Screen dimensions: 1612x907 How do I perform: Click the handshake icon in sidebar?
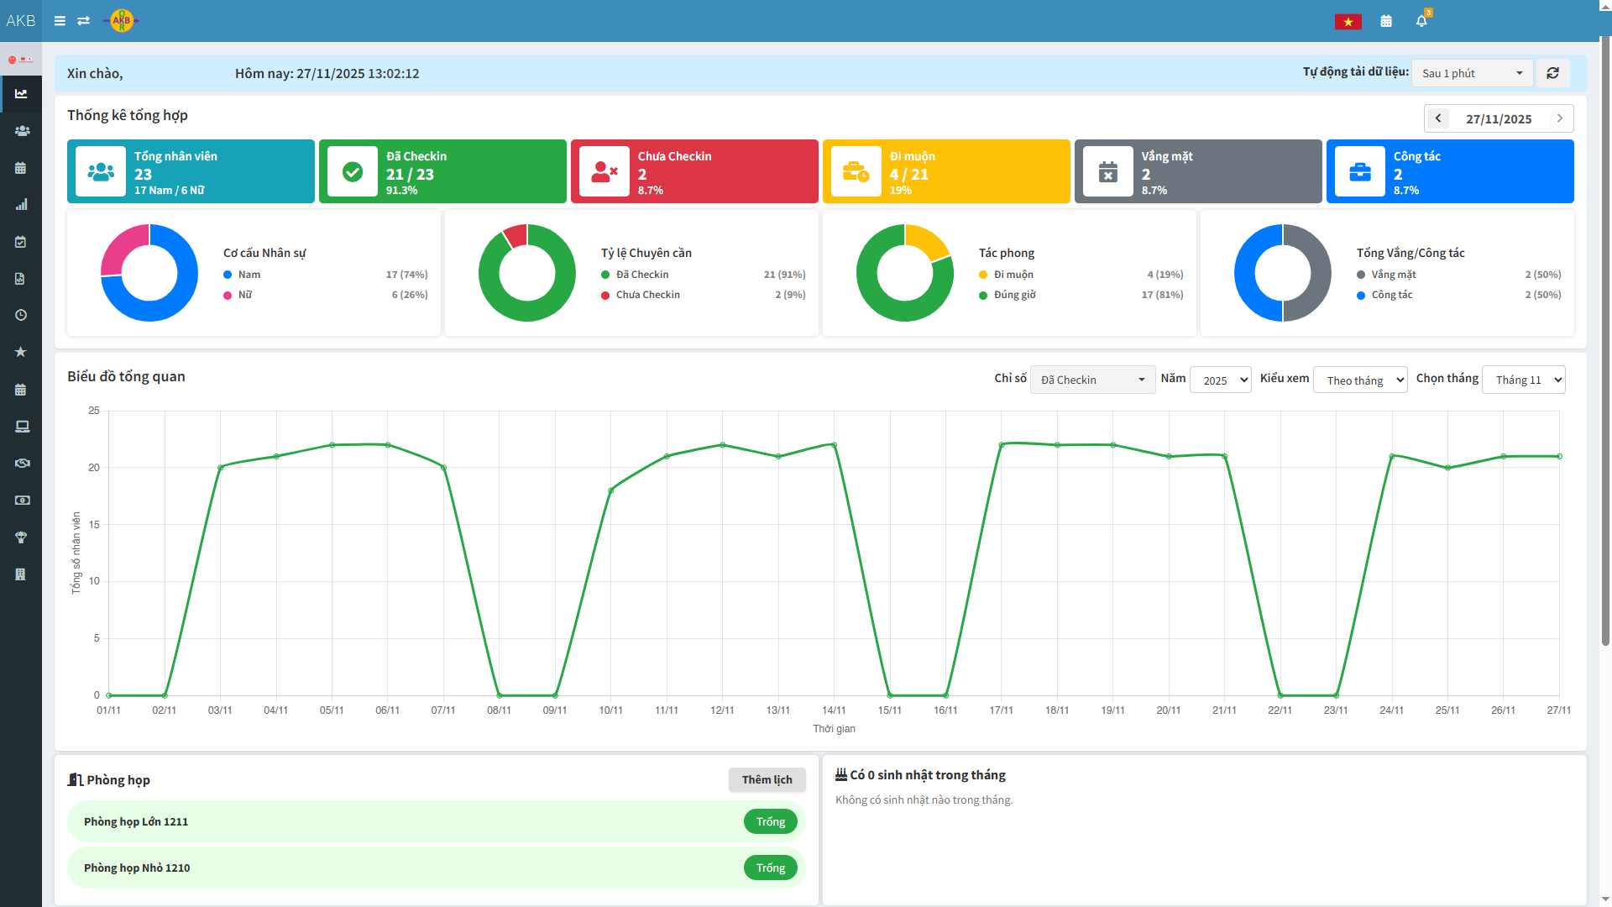coord(22,464)
